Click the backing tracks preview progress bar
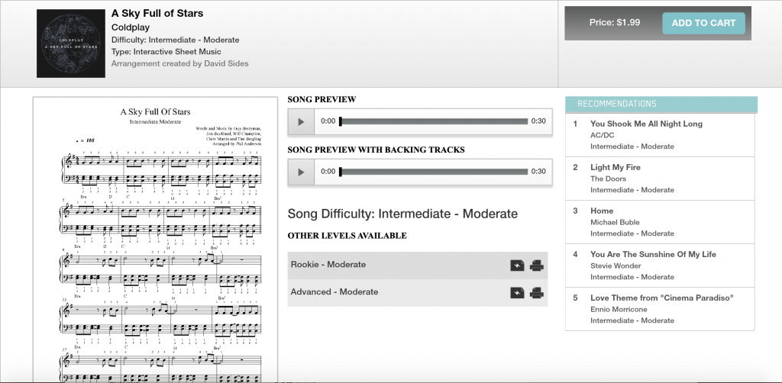Screen dimensions: 782x383 tap(434, 172)
